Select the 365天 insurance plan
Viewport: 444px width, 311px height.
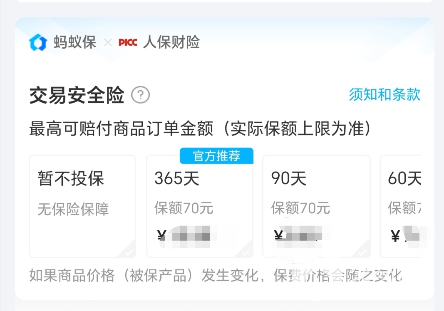[200, 206]
